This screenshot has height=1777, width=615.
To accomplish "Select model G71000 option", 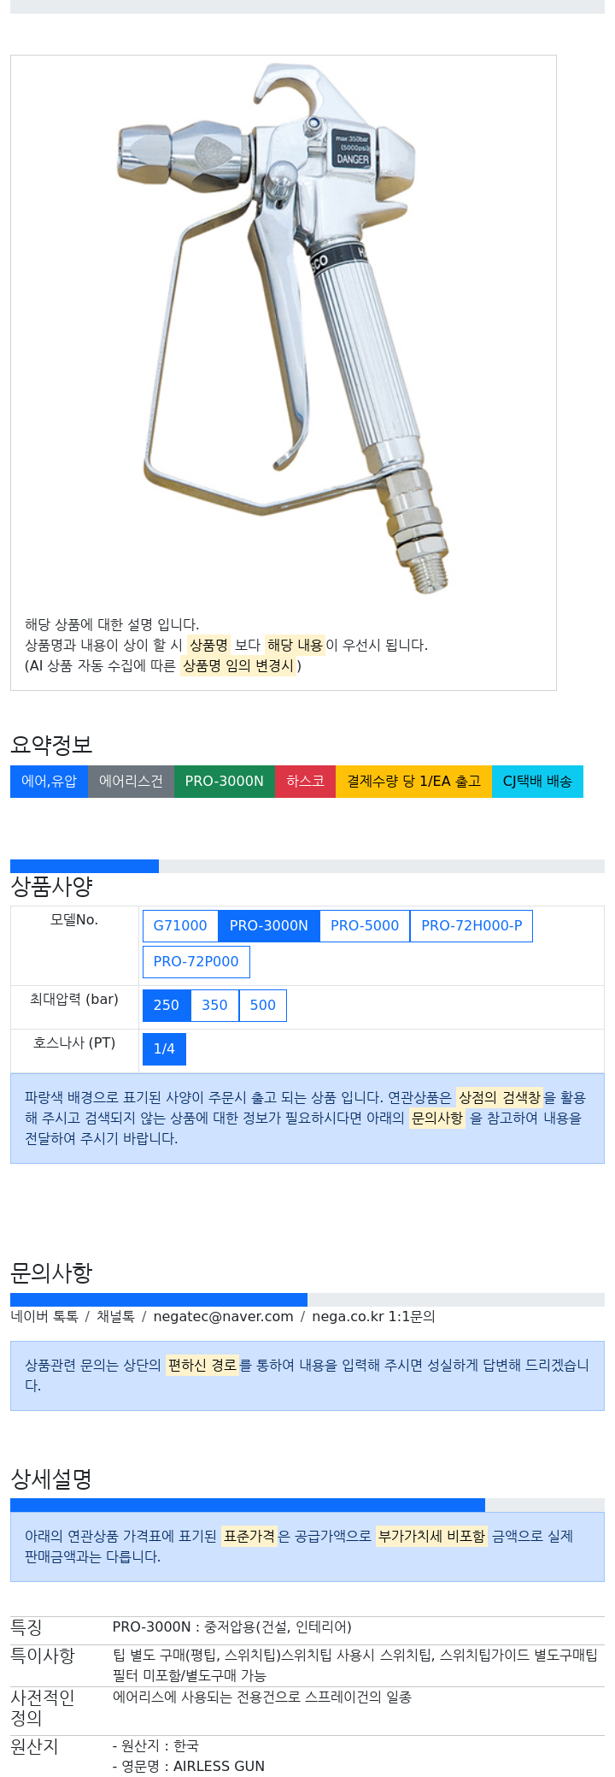I will (180, 925).
